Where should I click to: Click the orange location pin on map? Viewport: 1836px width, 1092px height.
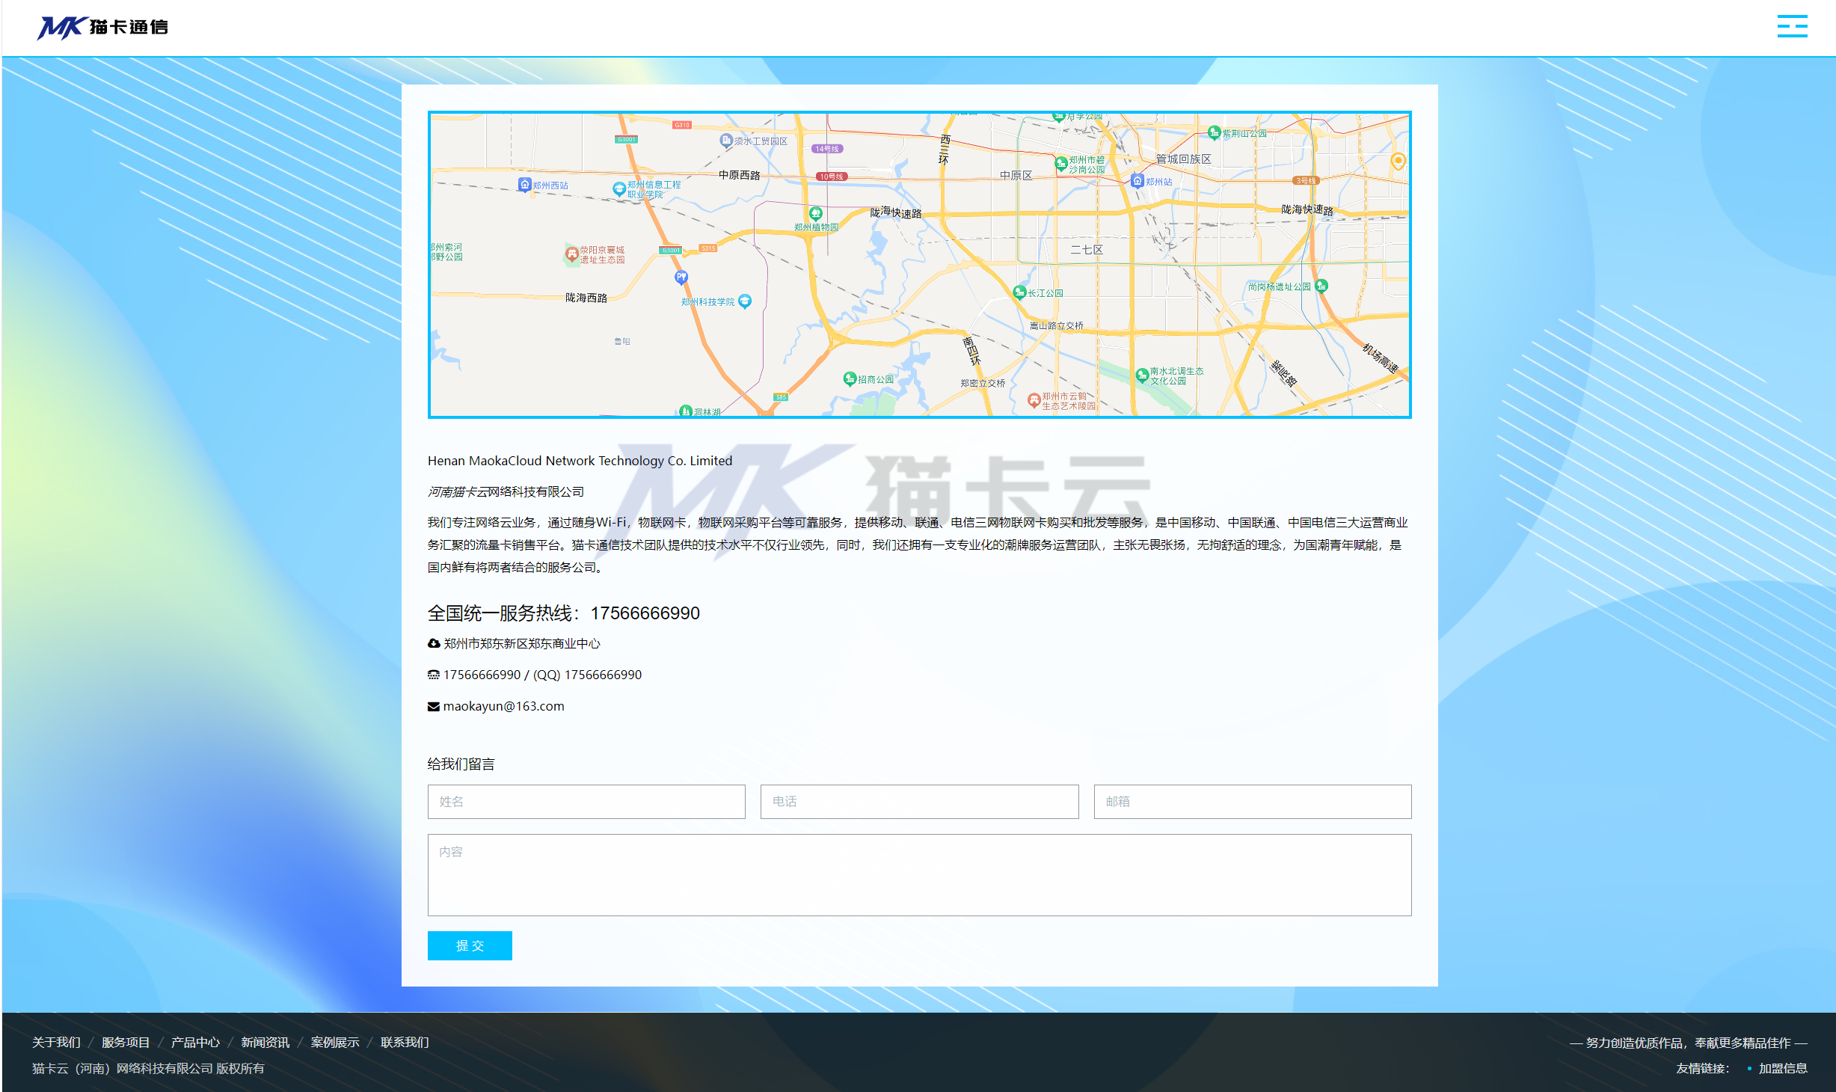(1398, 161)
